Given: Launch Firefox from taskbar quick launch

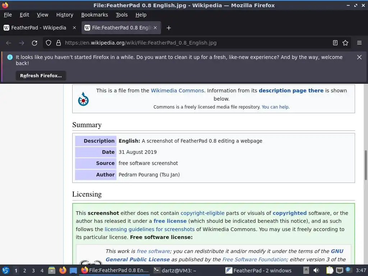Looking at the screenshot, I should (x=63, y=270).
